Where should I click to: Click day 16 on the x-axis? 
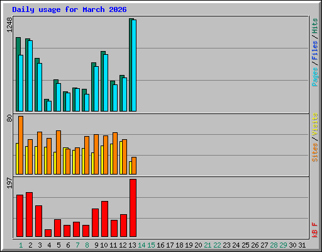coord(160,245)
